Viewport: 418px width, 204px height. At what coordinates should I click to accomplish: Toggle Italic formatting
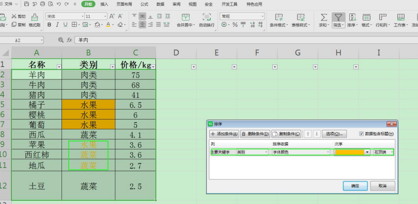57,25
